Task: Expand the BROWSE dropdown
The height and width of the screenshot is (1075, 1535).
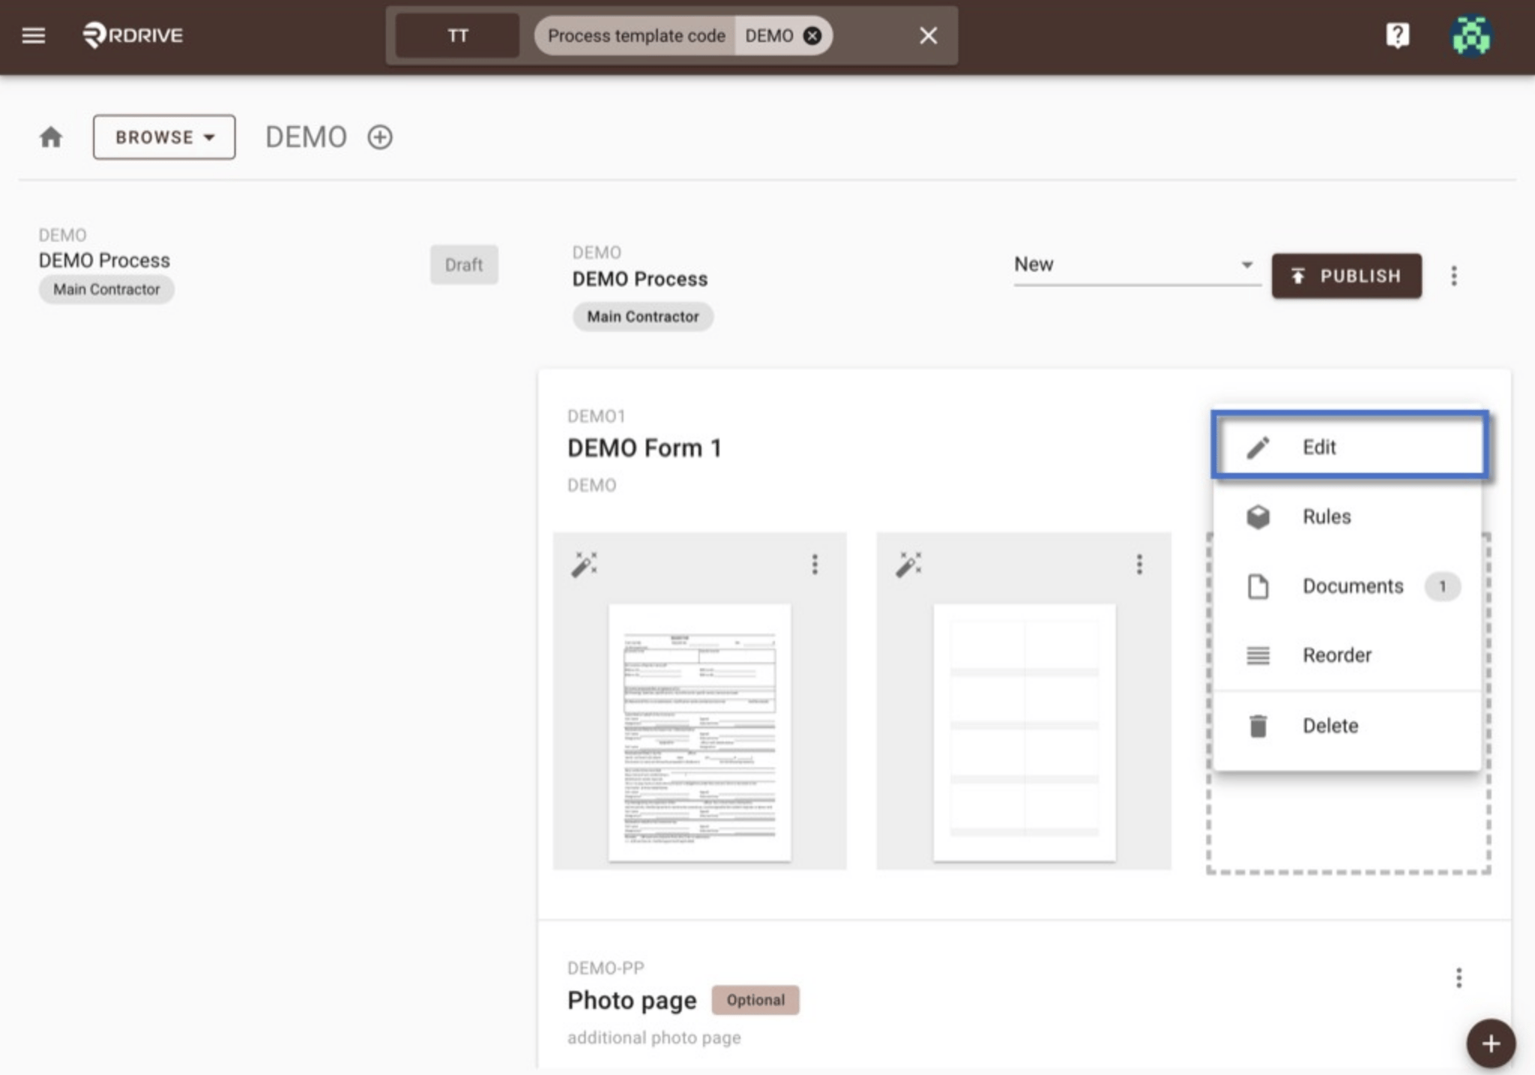Action: pos(164,137)
